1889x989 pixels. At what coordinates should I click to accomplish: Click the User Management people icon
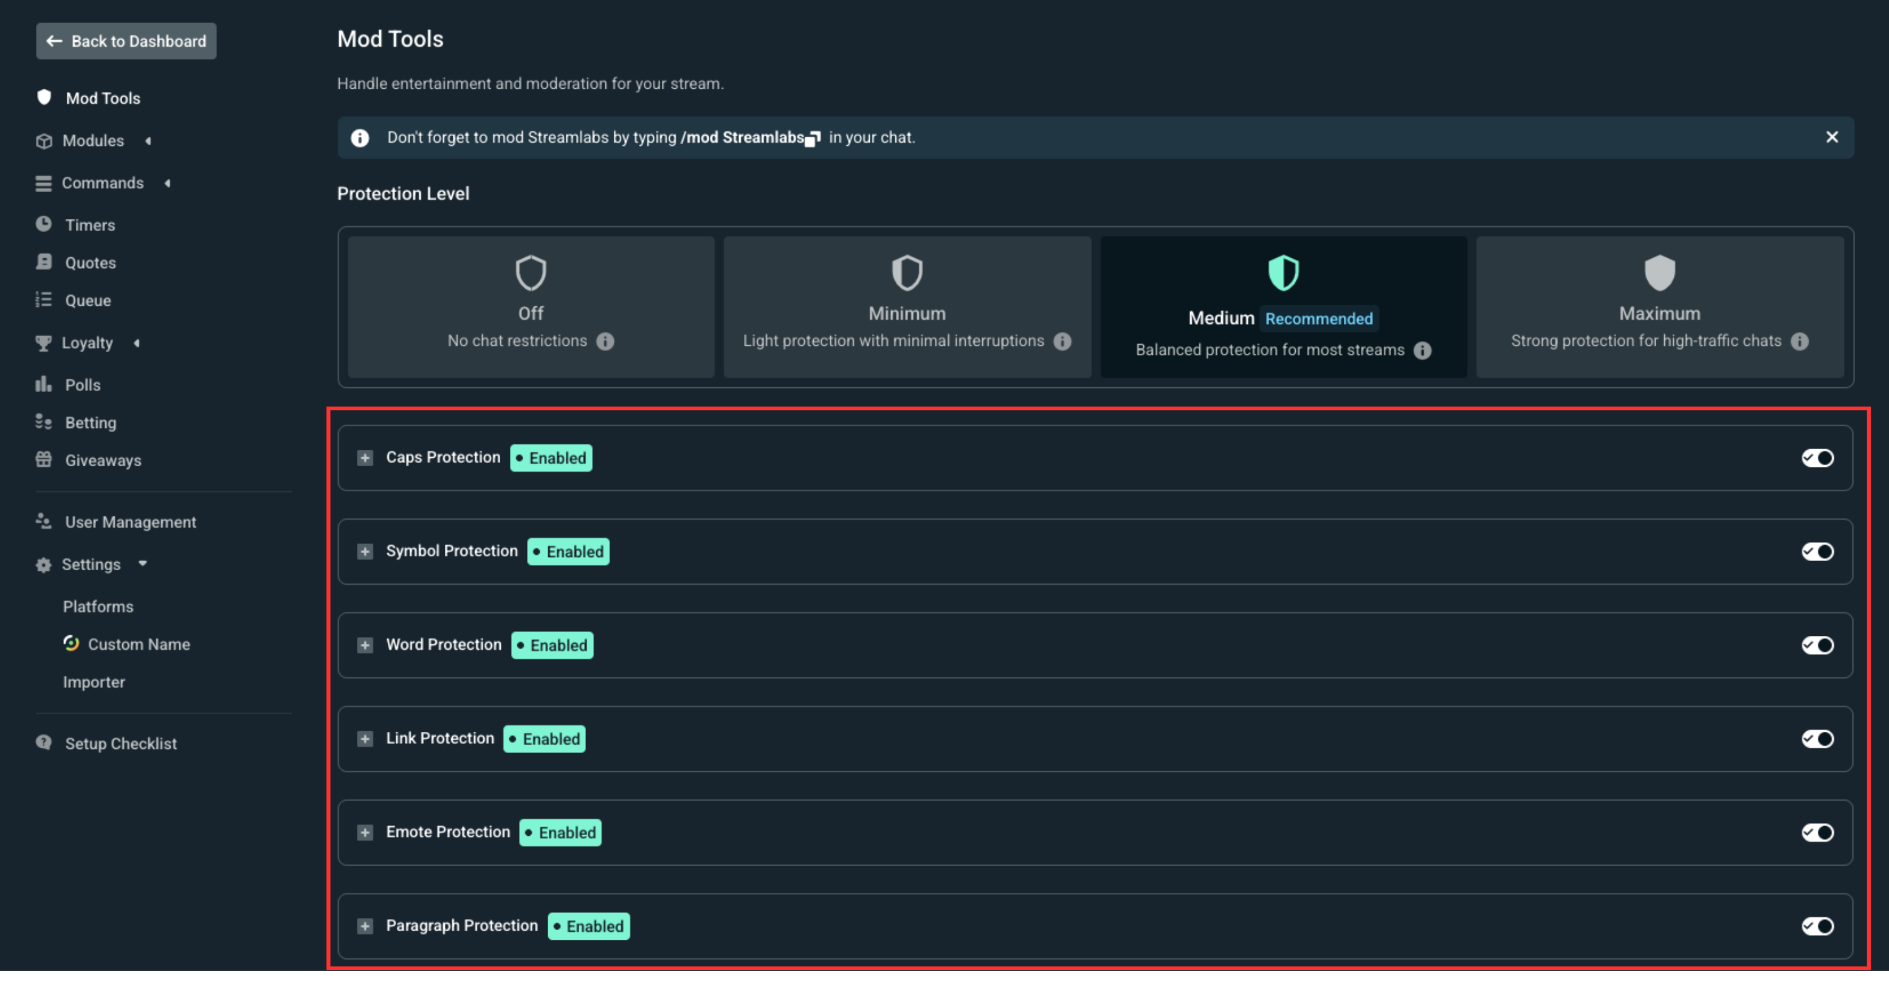click(x=44, y=522)
